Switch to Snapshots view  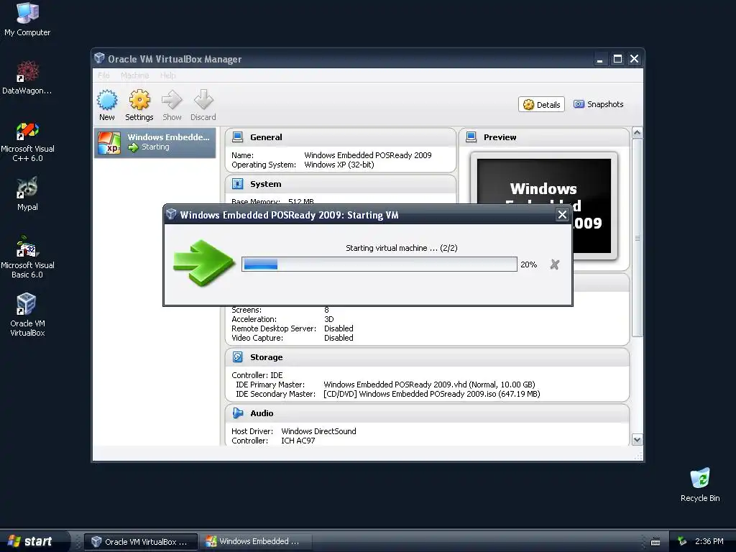(x=599, y=104)
